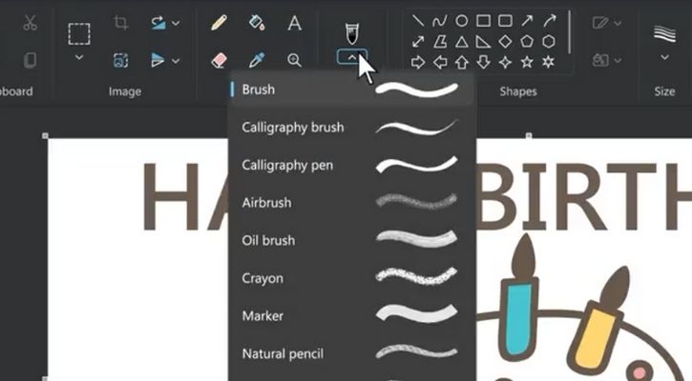692x381 pixels.
Task: Choose Crayon from the brushes list
Action: (x=352, y=278)
